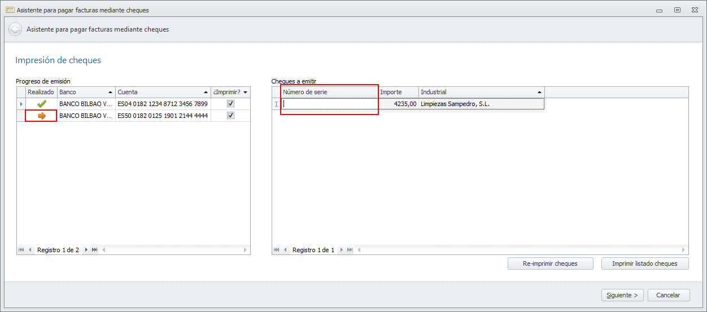Click the row indicator arrow of first bank row
707x312 pixels.
click(x=21, y=104)
